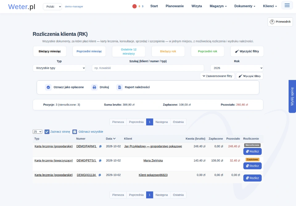Open the Rok year dropdown
Image resolution: width=296 pixels, height=206 pixels.
237,68
